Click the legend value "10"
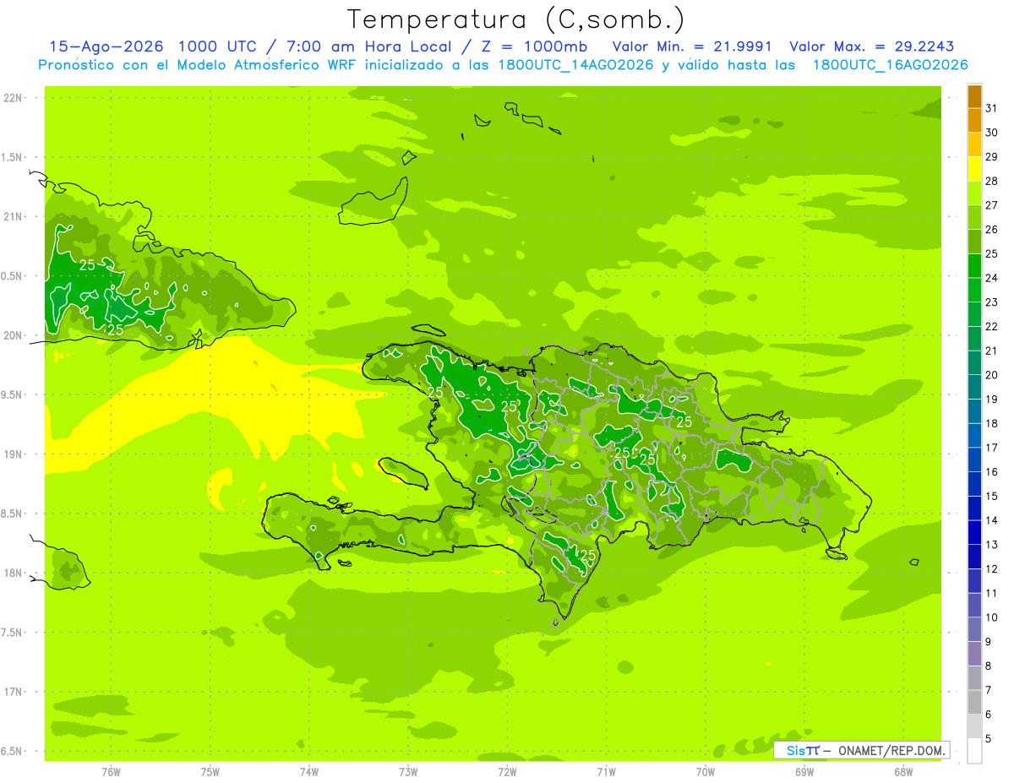Viewport: 1014px width, 783px height. (992, 617)
